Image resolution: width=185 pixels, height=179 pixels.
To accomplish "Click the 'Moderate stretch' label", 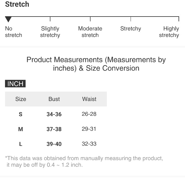I will coord(90,32).
